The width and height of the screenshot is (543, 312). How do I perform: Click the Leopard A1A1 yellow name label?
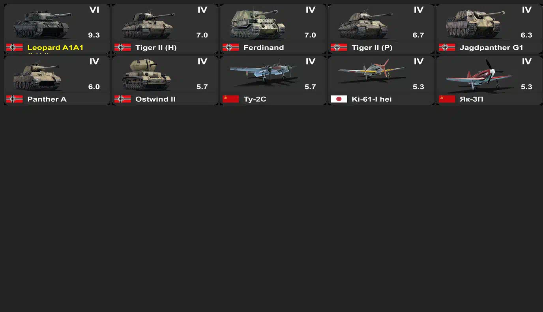[55, 48]
